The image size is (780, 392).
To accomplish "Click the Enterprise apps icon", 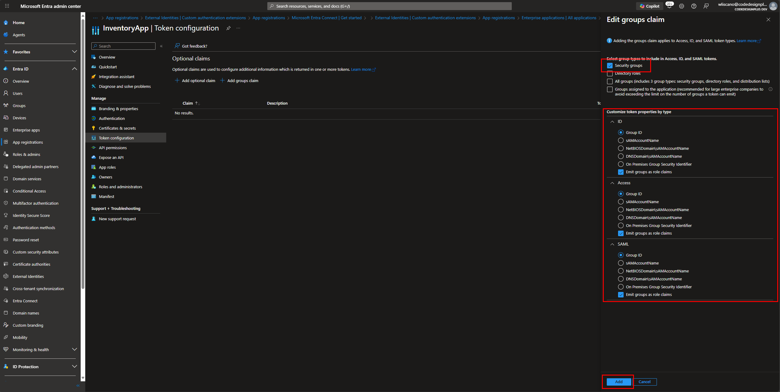I will tap(6, 130).
